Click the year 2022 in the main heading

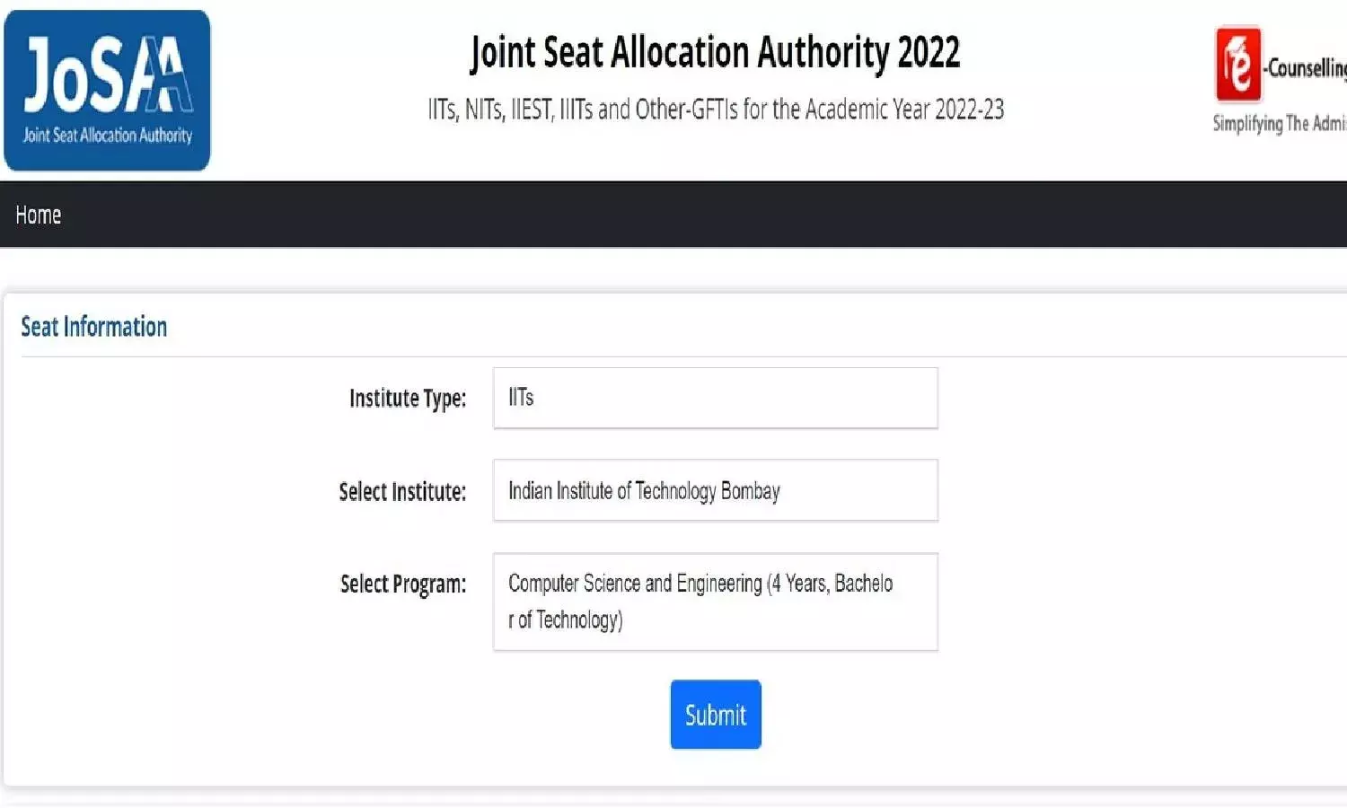[x=929, y=52]
